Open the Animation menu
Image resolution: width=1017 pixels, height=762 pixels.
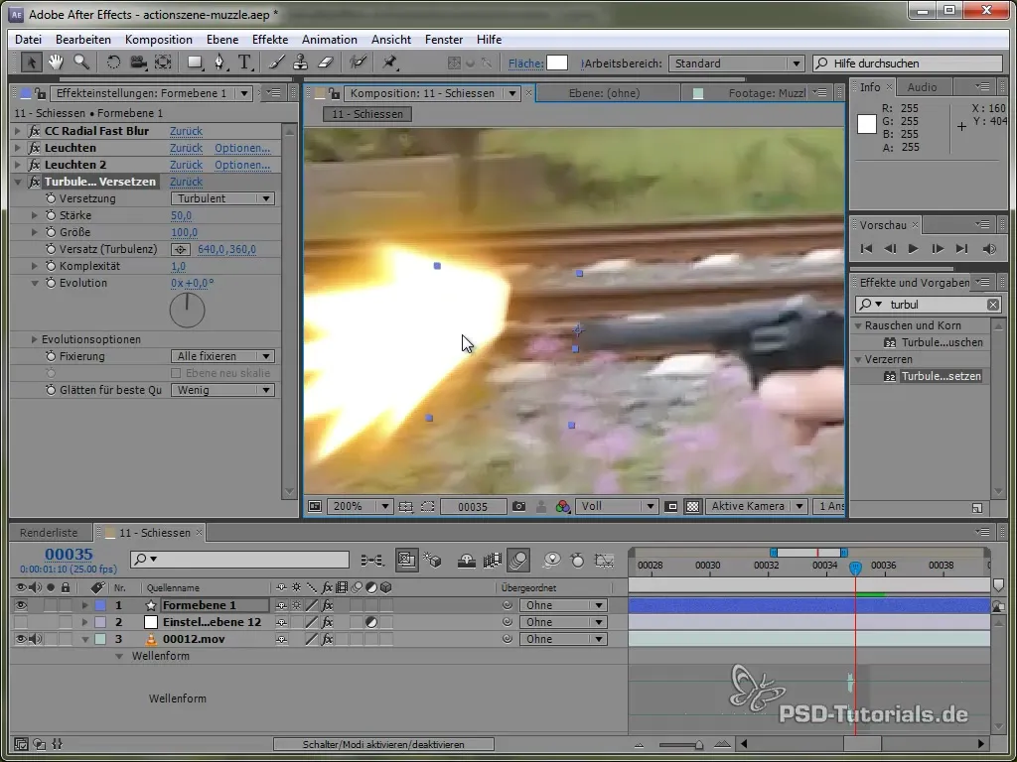pyautogui.click(x=330, y=40)
